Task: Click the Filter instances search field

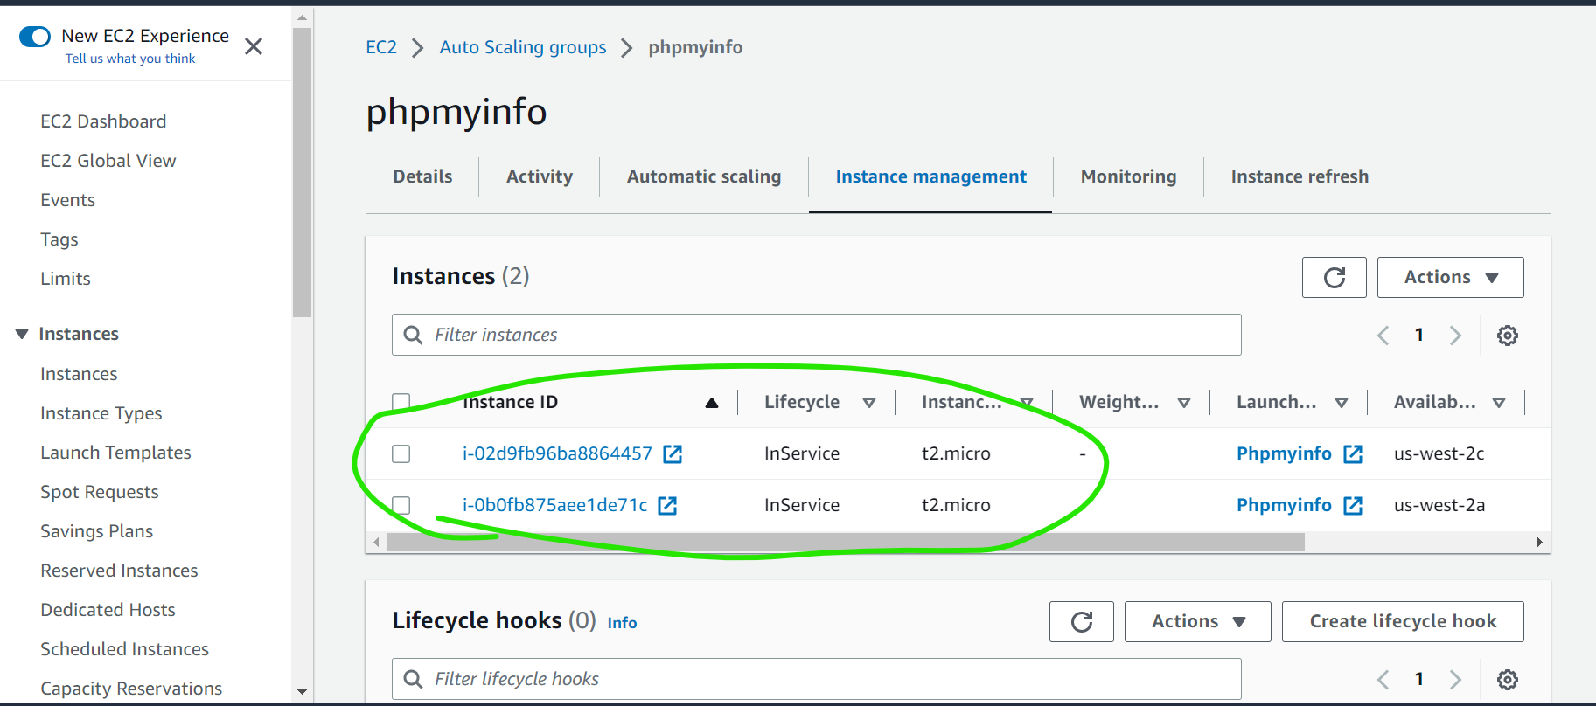Action: (816, 335)
